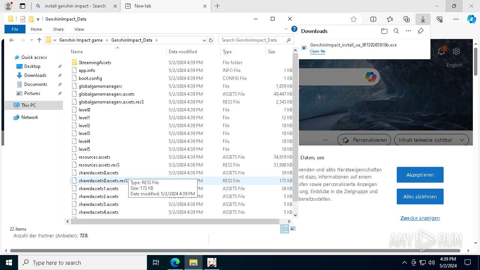Open Edge collections icon

coord(406,19)
